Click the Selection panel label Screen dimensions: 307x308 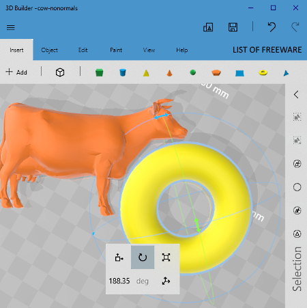pos(297,269)
